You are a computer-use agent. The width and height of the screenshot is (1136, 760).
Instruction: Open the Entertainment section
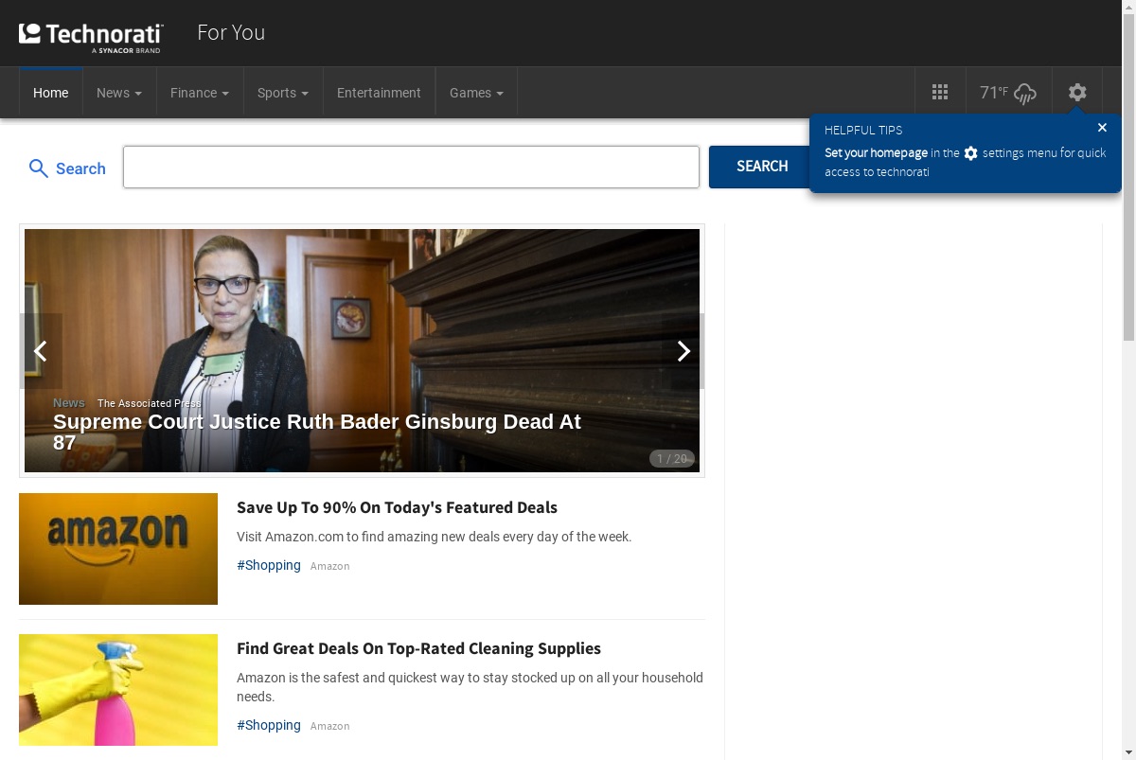pyautogui.click(x=379, y=93)
